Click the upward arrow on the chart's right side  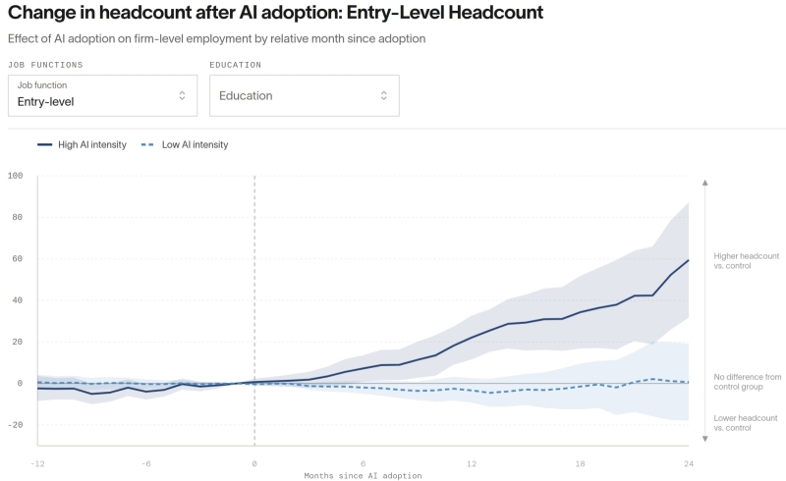(x=704, y=183)
